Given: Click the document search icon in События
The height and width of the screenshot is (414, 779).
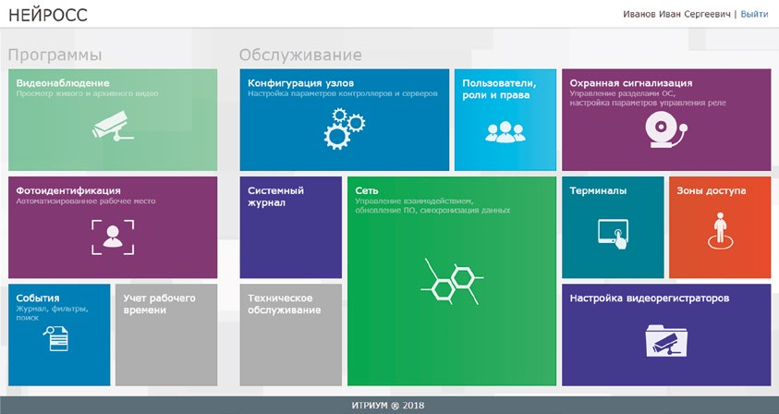Looking at the screenshot, I should point(56,338).
